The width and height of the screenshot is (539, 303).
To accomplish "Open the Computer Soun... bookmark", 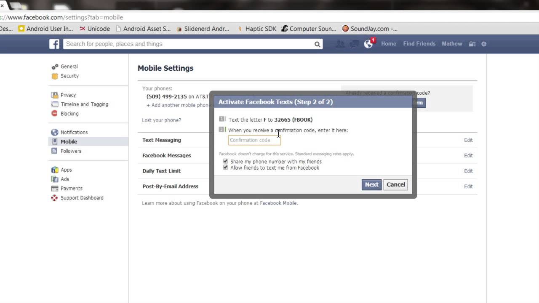I will tap(309, 29).
